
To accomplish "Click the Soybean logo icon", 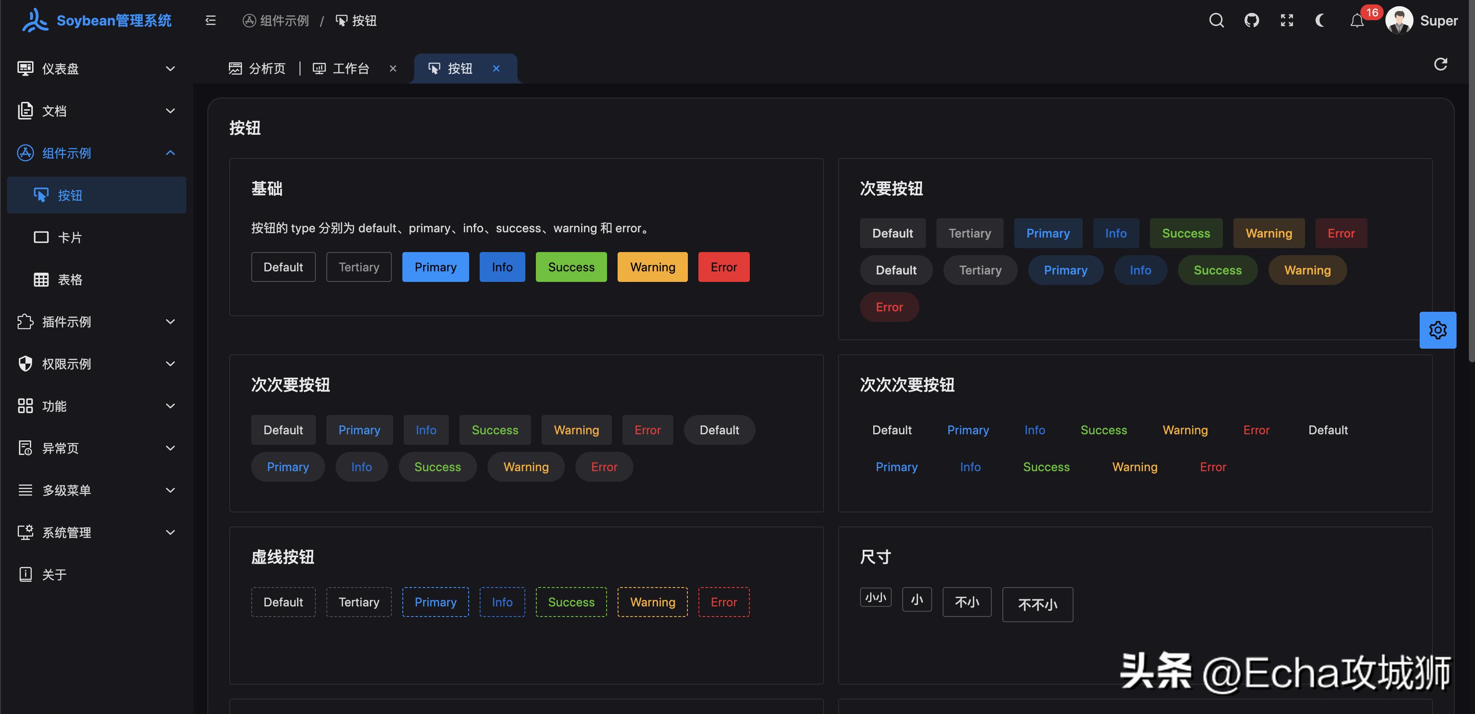I will 35,20.
